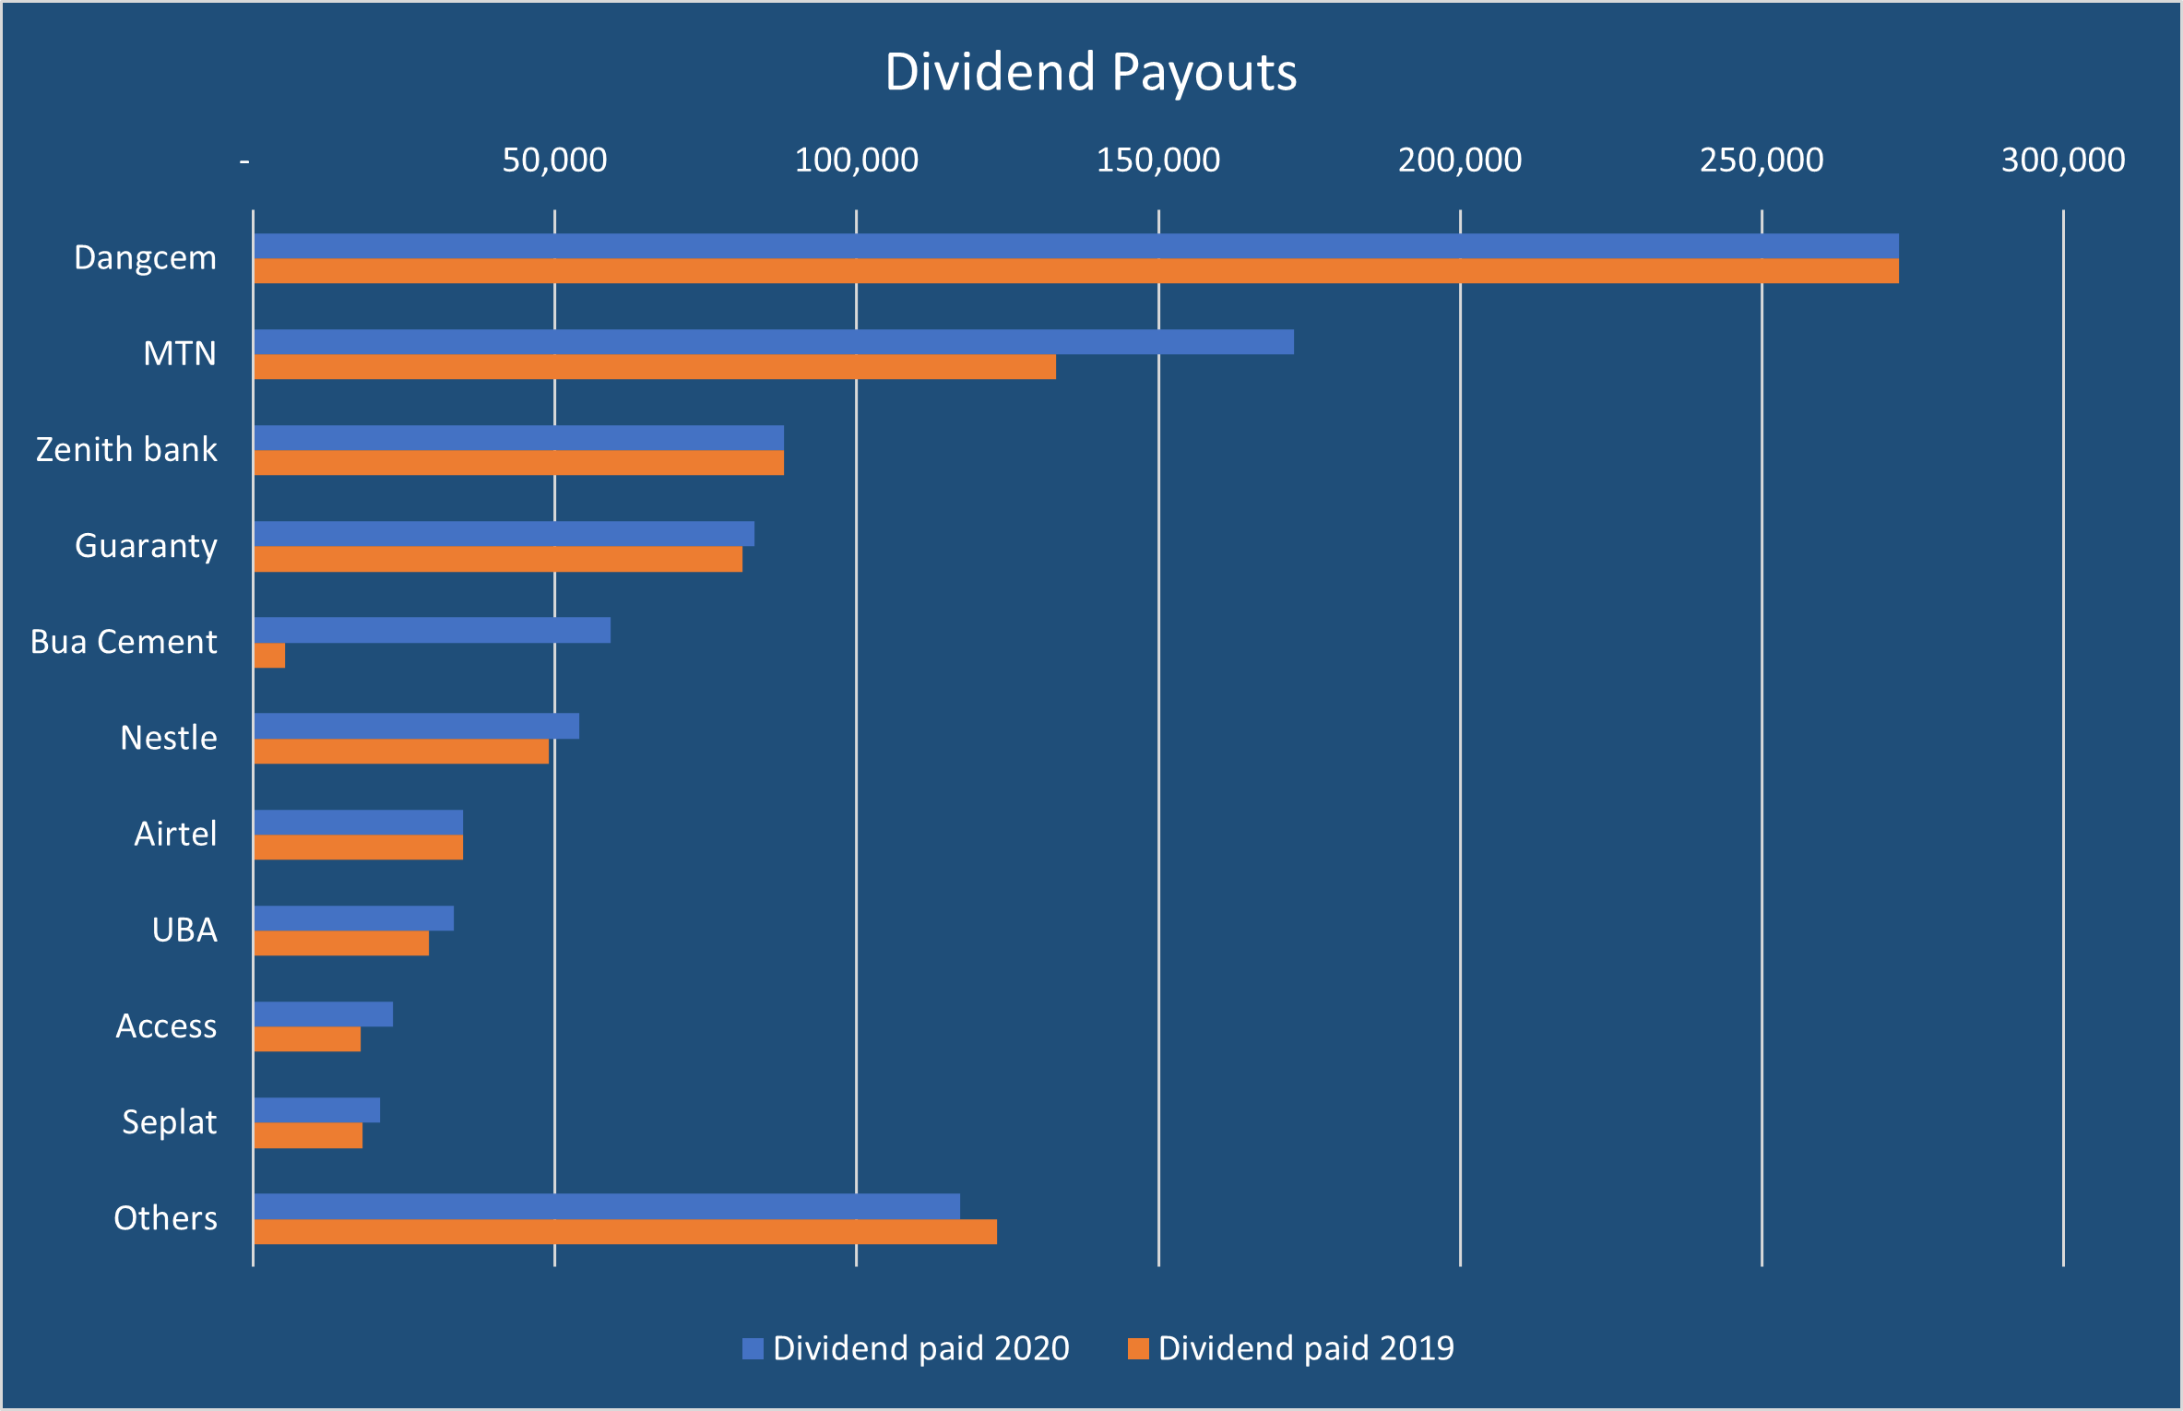Select the Dividend paid 2019 legend label

pyautogui.click(x=1306, y=1348)
